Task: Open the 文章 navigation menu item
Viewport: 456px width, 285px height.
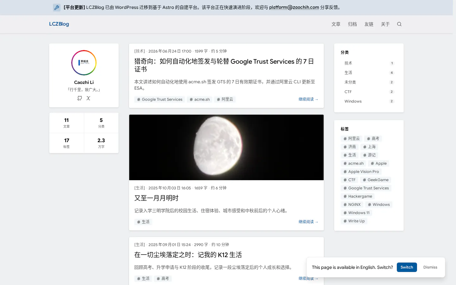Action: 336,24
